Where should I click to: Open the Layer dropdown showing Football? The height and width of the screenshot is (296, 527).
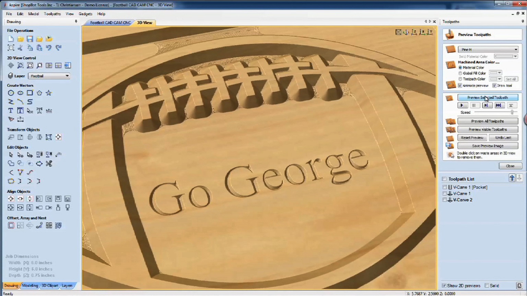point(49,76)
